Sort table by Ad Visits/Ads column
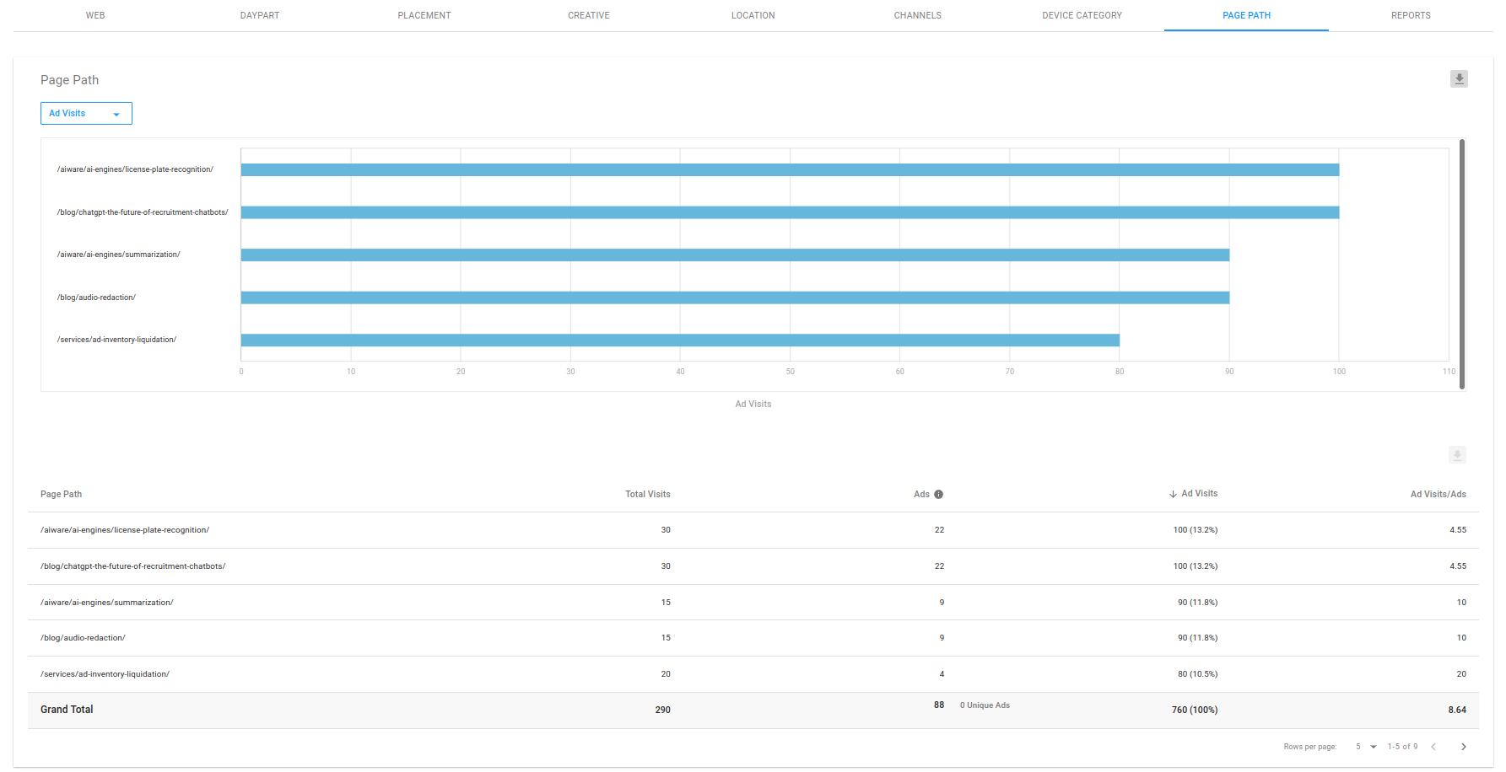 (1438, 495)
